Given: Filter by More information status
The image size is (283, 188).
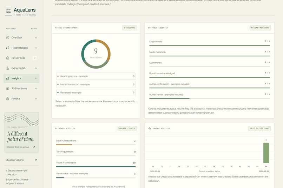Looking at the screenshot, I should 96,84.
